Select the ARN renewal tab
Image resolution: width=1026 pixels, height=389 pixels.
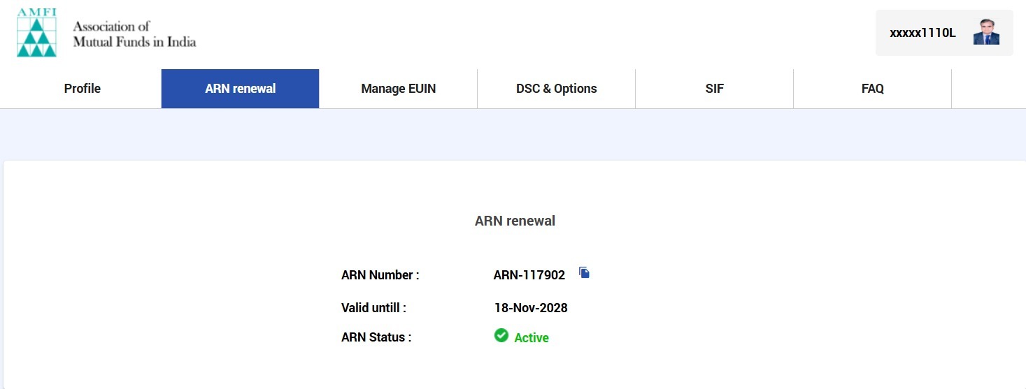[240, 89]
